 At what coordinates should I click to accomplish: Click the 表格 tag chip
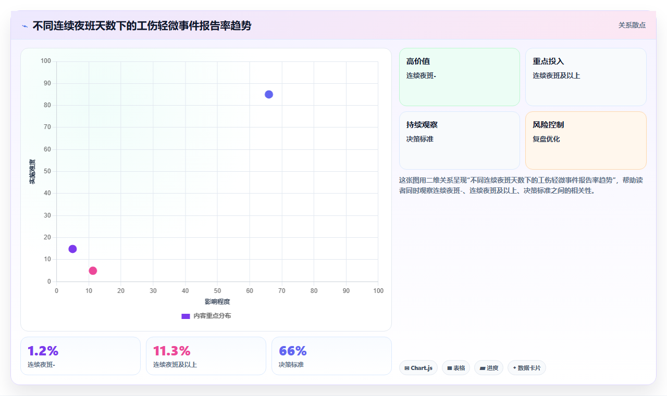coord(456,368)
